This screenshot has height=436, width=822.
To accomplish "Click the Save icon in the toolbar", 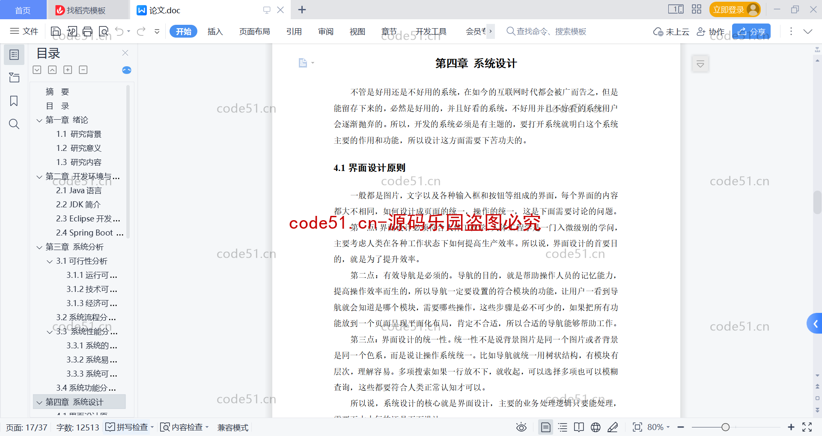I will 56,31.
